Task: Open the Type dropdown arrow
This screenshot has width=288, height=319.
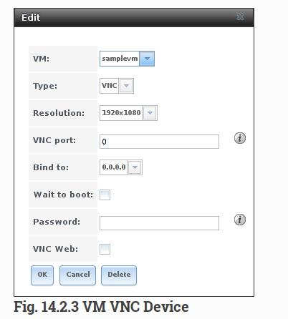Action: click(126, 86)
